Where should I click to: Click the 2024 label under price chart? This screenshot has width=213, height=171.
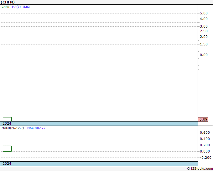7,123
